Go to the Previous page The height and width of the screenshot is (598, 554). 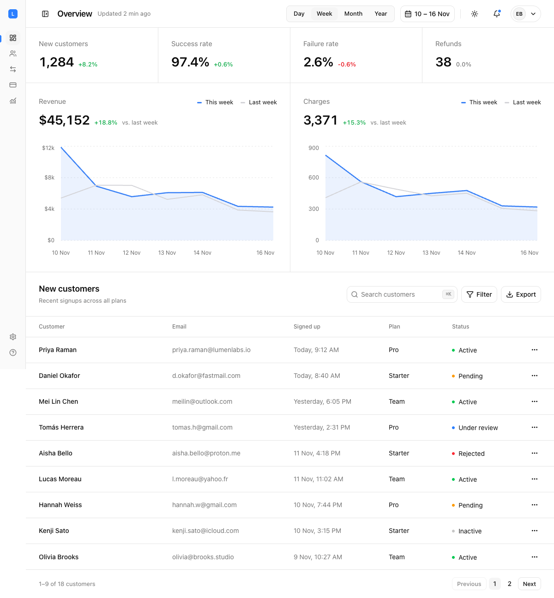pyautogui.click(x=469, y=584)
